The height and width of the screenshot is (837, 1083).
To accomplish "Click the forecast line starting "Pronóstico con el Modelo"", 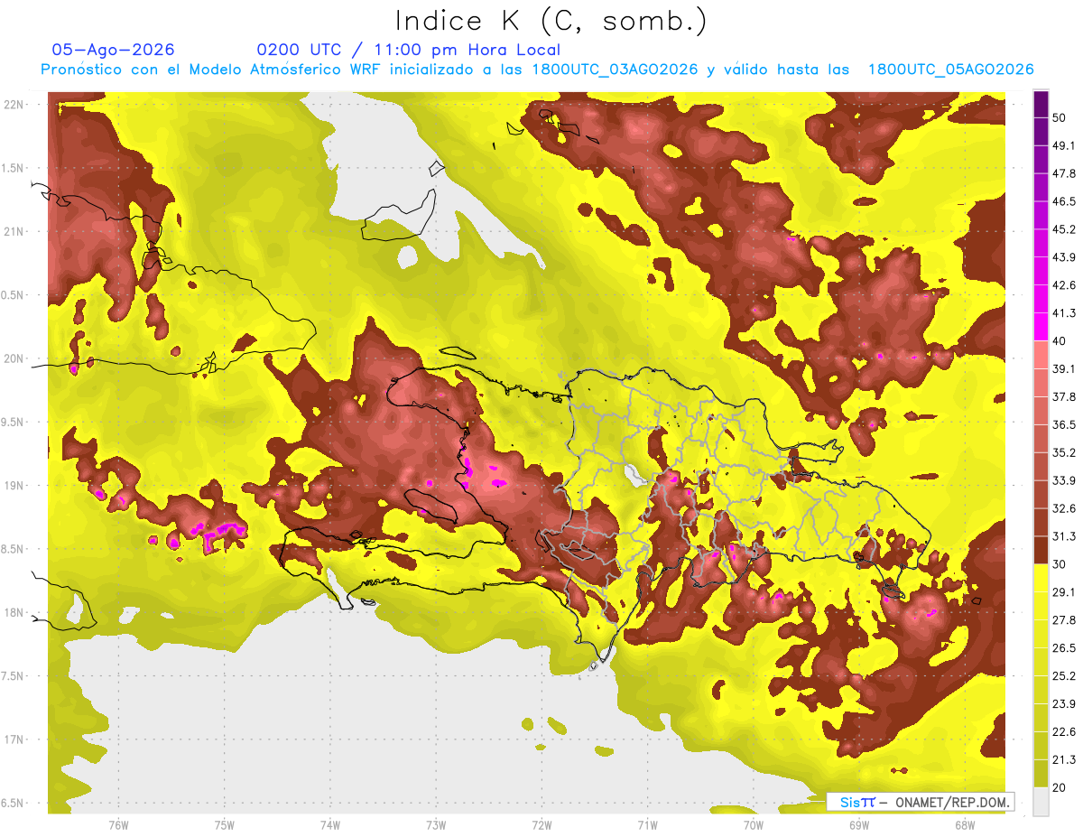I will 537,70.
